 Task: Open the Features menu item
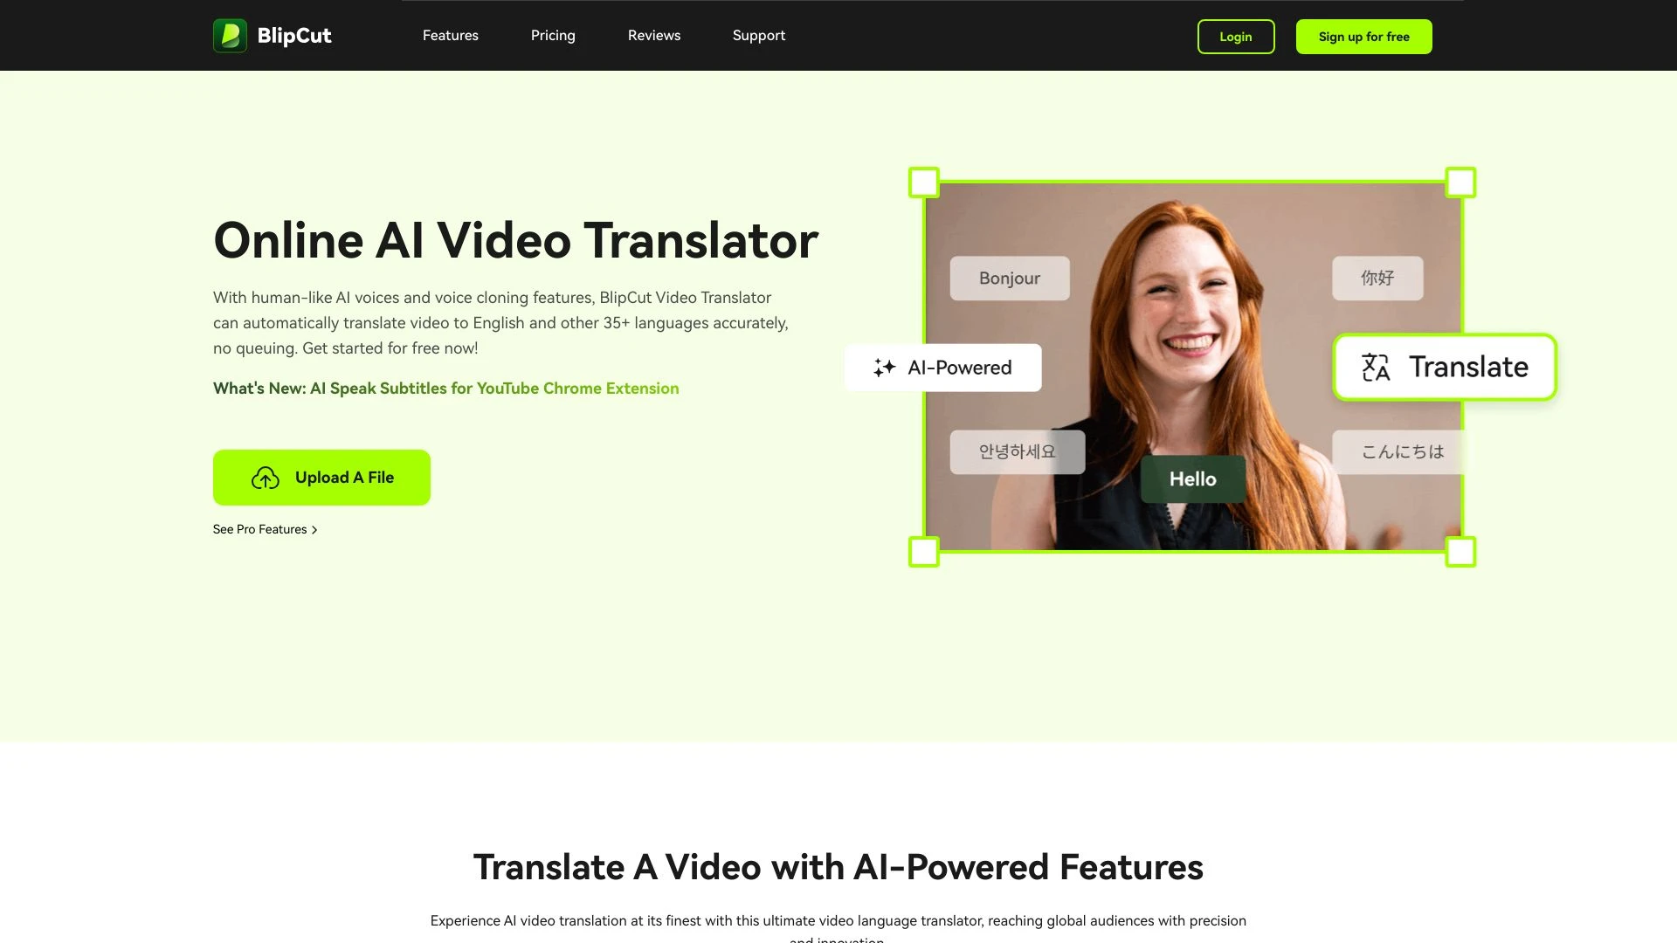click(451, 36)
